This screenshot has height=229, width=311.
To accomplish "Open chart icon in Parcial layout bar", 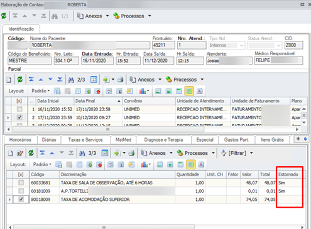I will (x=143, y=91).
